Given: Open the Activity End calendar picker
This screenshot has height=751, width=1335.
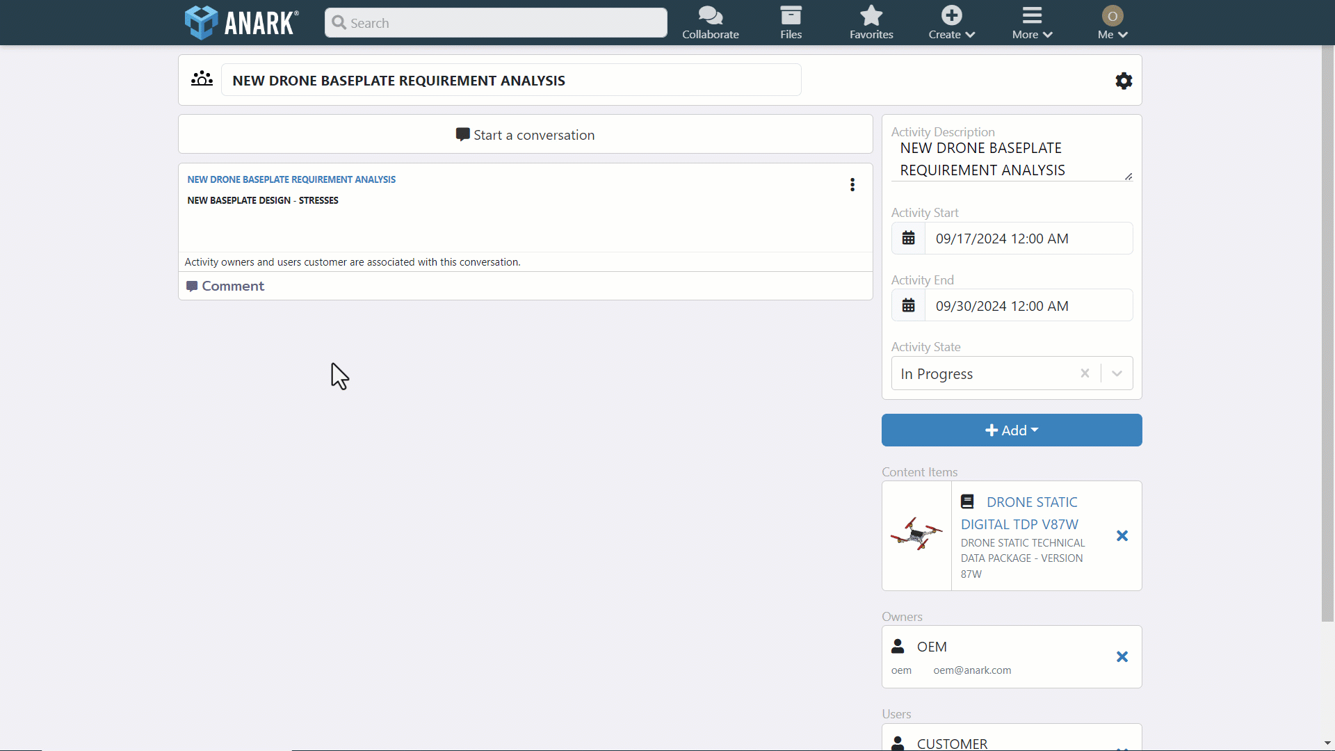Looking at the screenshot, I should (x=908, y=305).
